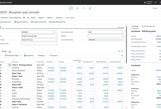Expand the History menu in lines

(x=42, y=56)
